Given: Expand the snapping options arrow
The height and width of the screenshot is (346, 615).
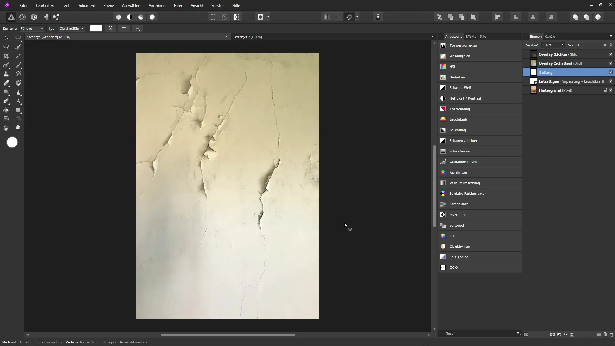Looking at the screenshot, I should (x=357, y=17).
